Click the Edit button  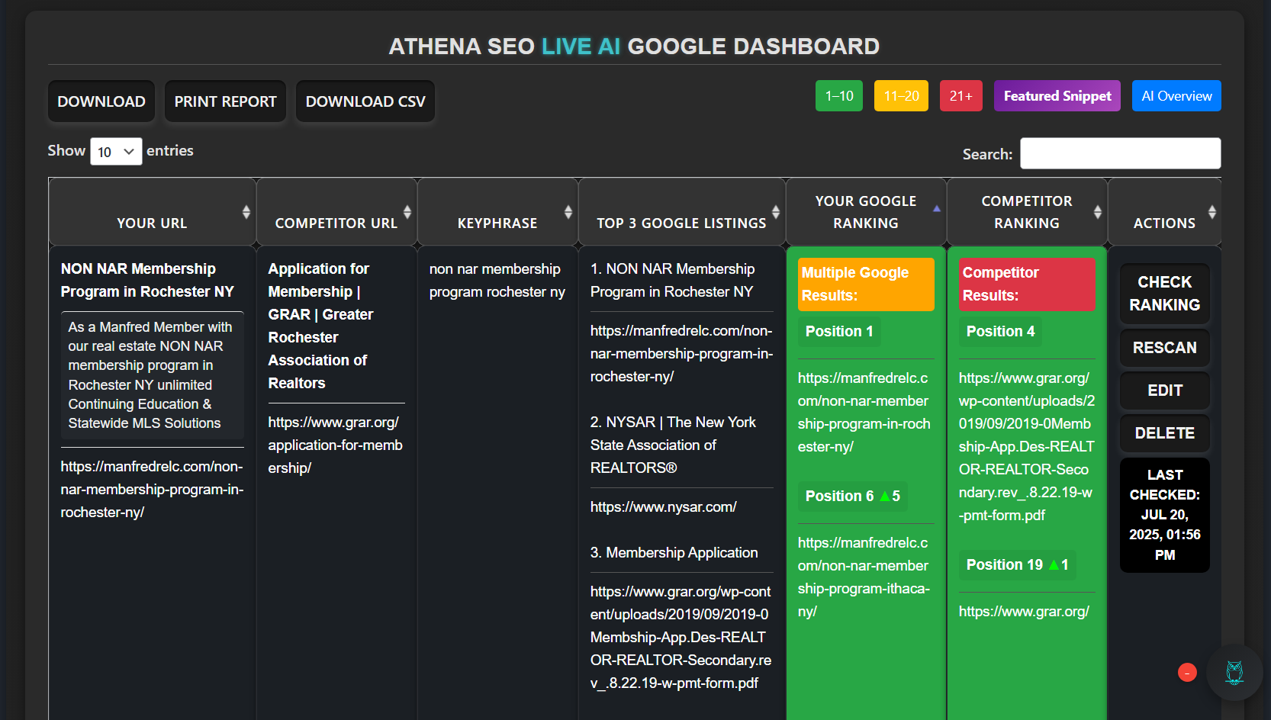(x=1165, y=391)
